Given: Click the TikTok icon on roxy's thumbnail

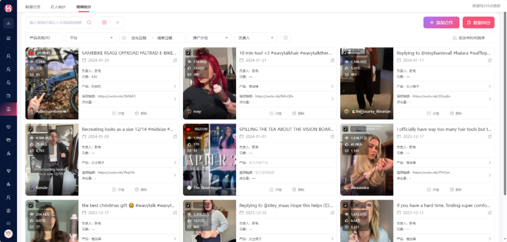Looking at the screenshot, I should click(188, 53).
